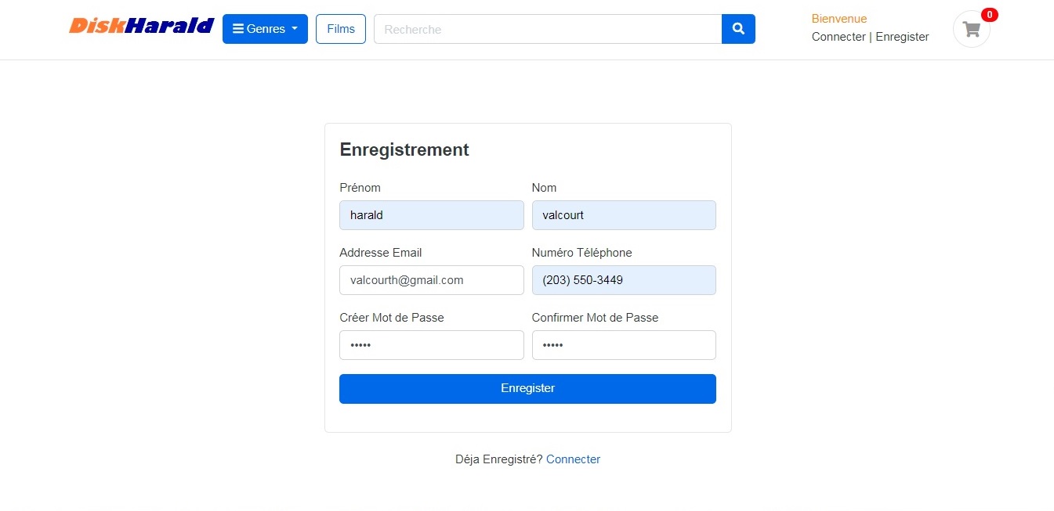Click the Addresse Email input field
This screenshot has width=1054, height=511.
pyautogui.click(x=431, y=280)
